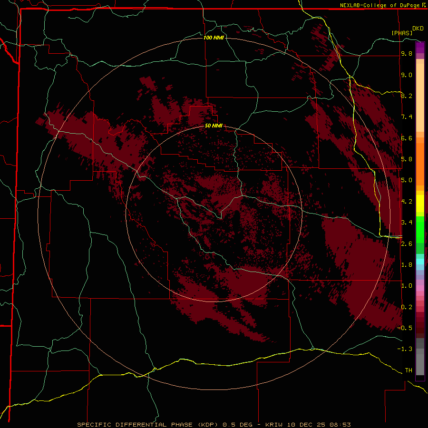Screen dimensions: 428x428
Task: Select the 8.2 legend value
Action: point(407,96)
